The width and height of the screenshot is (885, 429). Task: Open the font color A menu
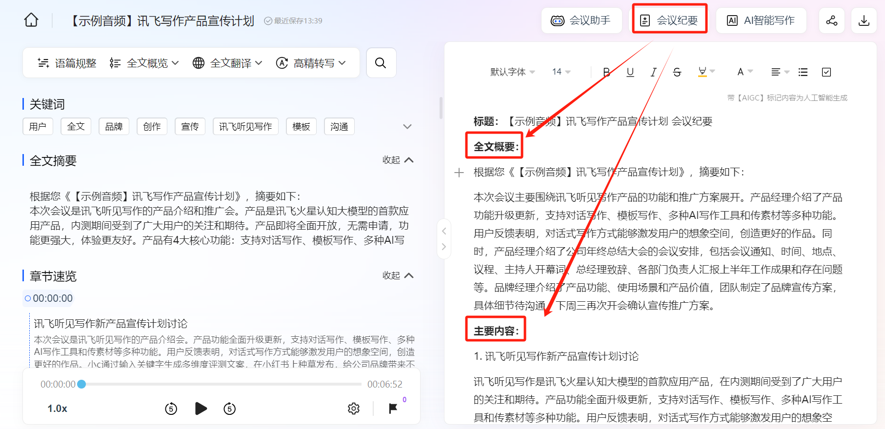[x=744, y=72]
